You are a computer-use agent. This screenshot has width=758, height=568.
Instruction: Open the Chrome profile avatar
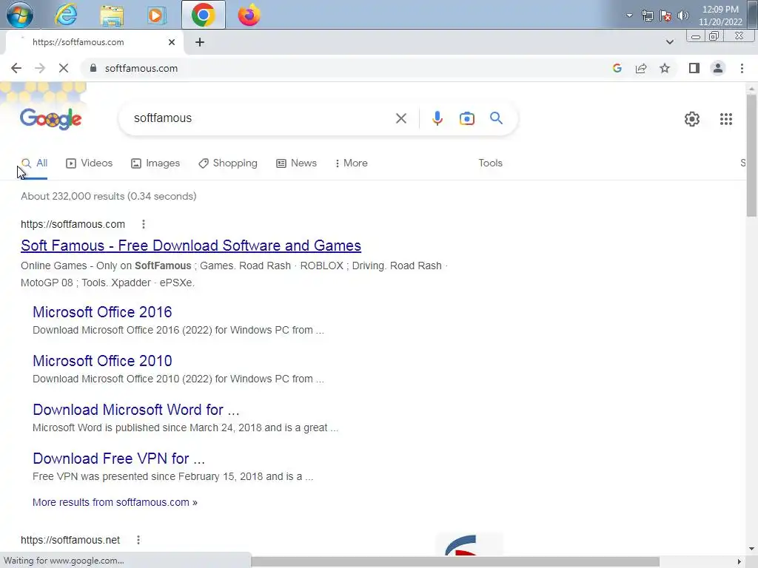(718, 68)
